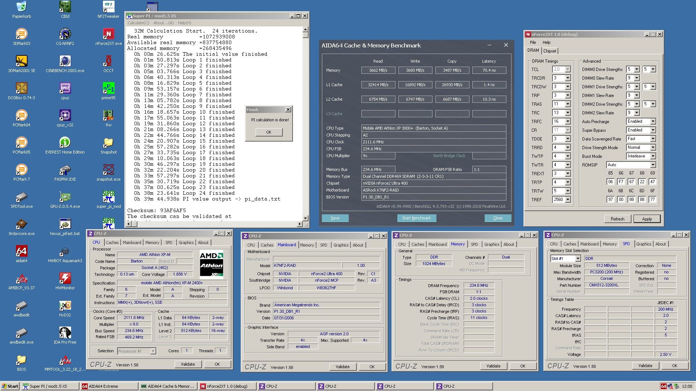696x391 pixels.
Task: Open SPD tab in CPU-Z Mainboard window
Action: [323, 245]
